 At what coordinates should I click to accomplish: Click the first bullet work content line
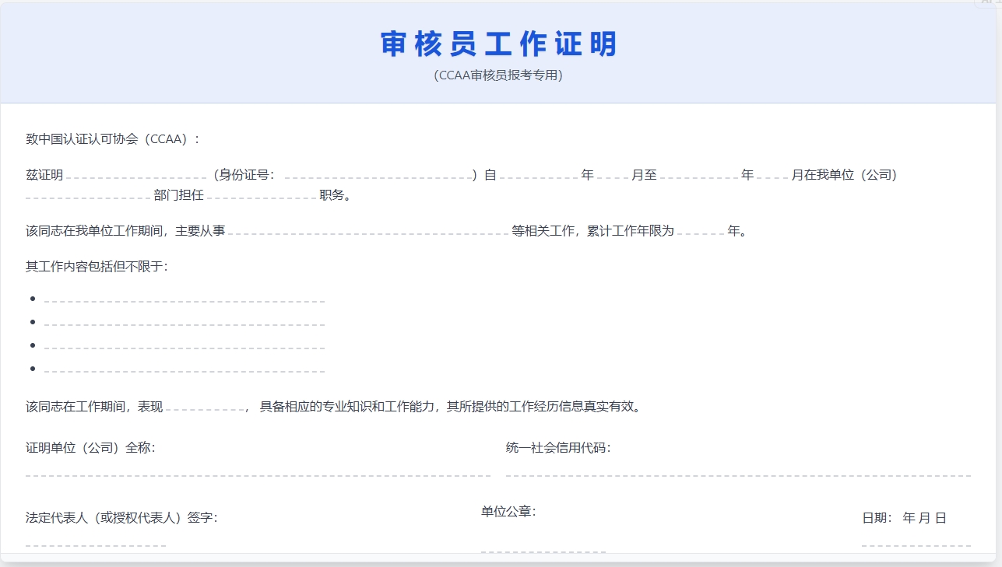coord(183,303)
